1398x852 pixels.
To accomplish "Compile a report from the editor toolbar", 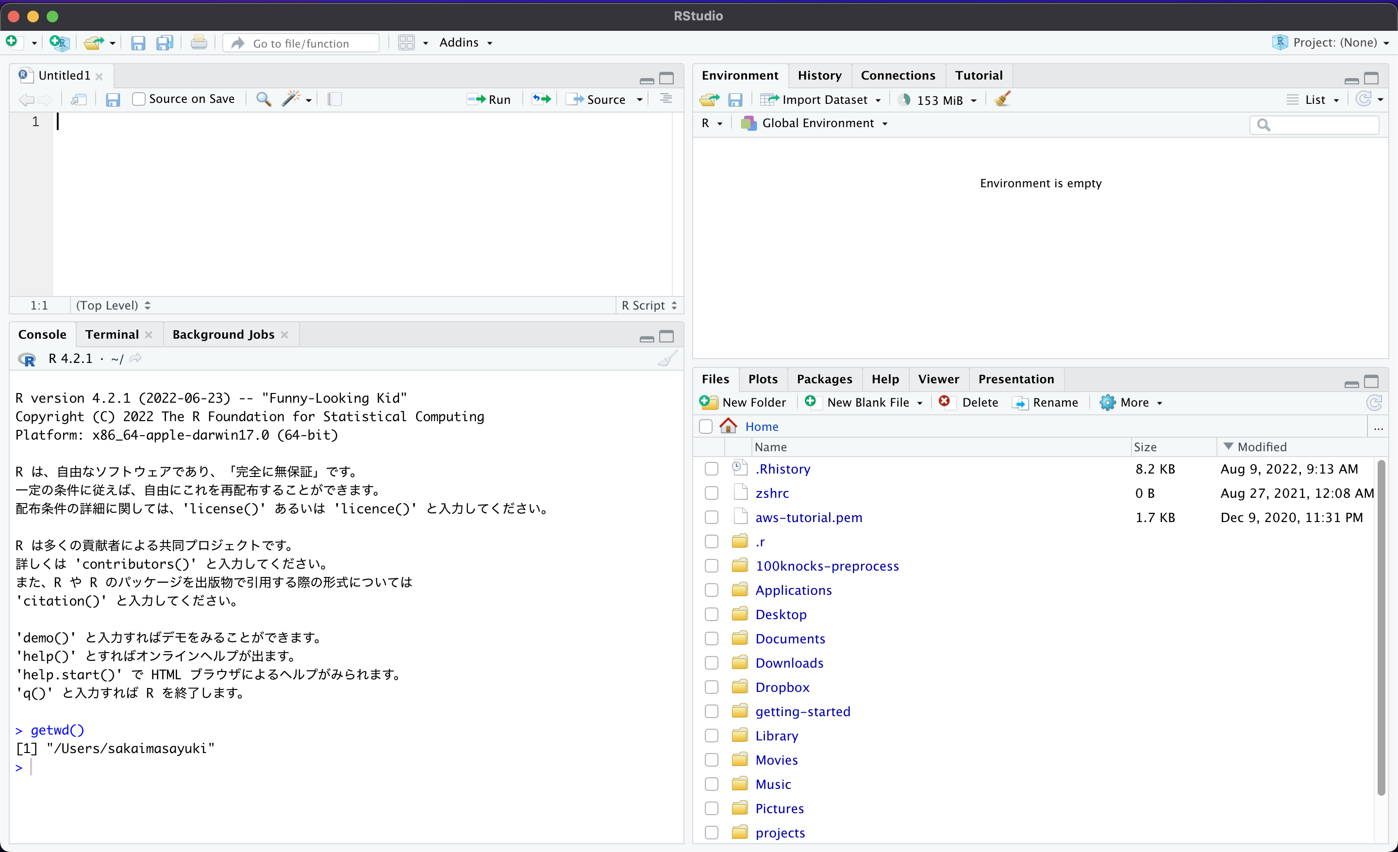I will [x=334, y=98].
